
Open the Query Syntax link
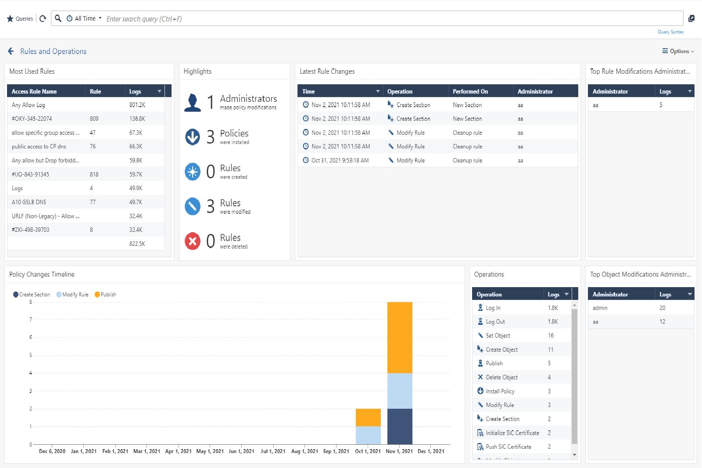click(x=670, y=32)
